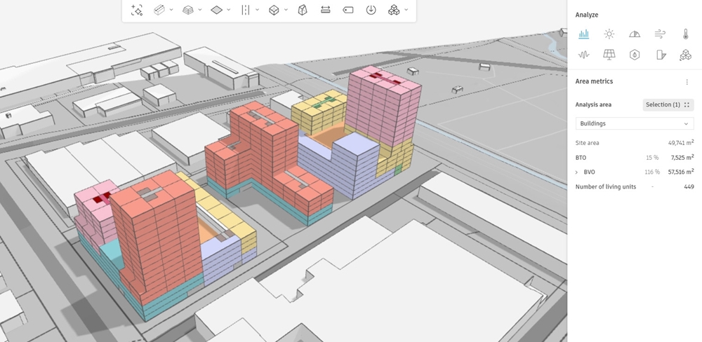Select the Wind analysis icon

[x=660, y=34]
